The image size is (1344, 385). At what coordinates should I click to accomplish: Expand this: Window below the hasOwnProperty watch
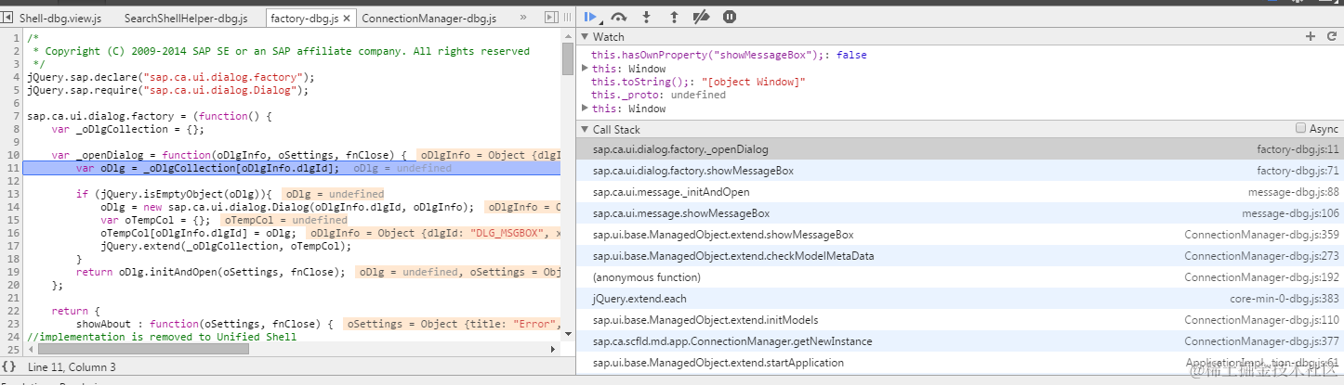coord(585,69)
